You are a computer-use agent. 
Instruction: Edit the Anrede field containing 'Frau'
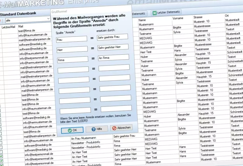pyautogui.click(x=72, y=39)
